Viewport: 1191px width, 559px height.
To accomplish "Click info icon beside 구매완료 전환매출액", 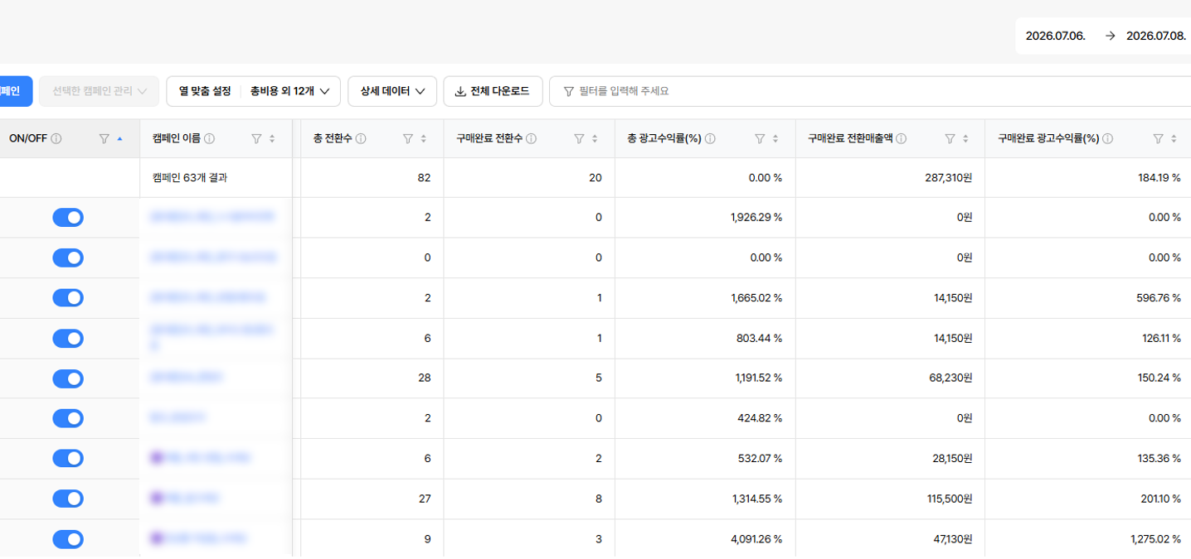I will click(901, 139).
